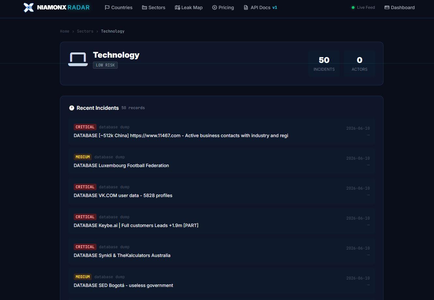Open the Countries menu item

(x=118, y=7)
